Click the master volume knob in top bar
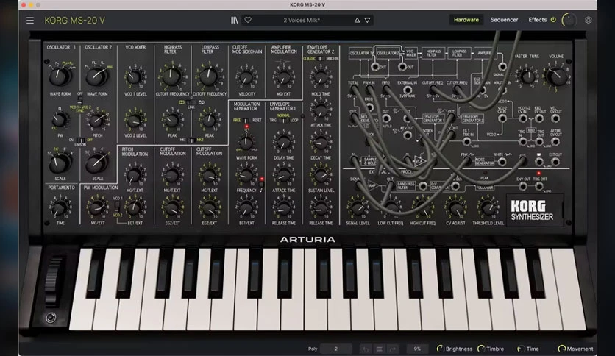615x356 pixels. pyautogui.click(x=569, y=20)
